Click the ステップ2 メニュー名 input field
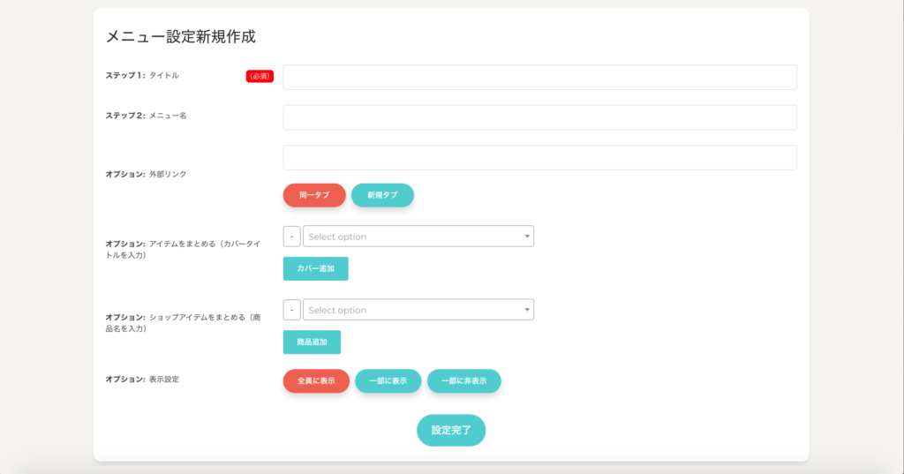Screen dimensions: 904x474 coord(539,117)
